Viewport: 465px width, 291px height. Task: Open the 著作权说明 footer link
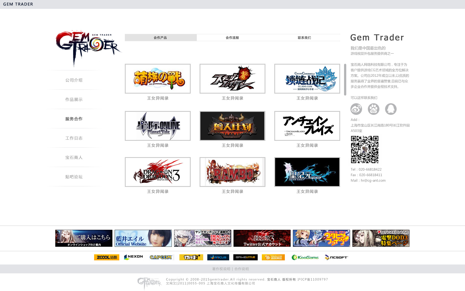[221, 269]
